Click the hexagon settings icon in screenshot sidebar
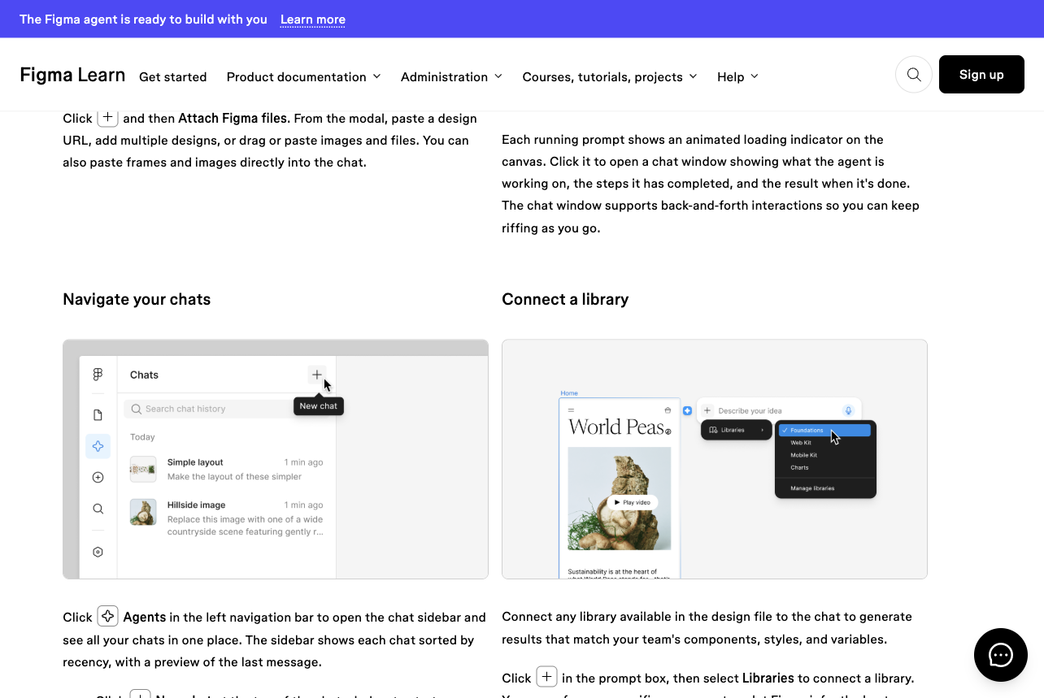Screen dimensions: 1044x698 pyautogui.click(x=98, y=552)
